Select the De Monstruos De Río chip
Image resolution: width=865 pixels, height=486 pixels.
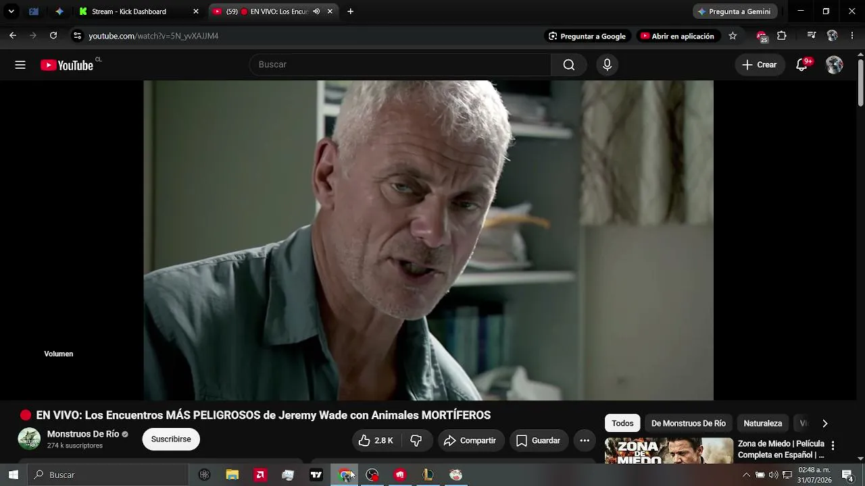pyautogui.click(x=688, y=423)
